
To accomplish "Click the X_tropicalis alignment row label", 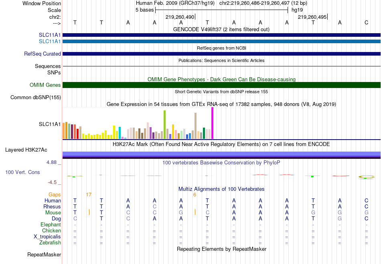I will (47, 237).
